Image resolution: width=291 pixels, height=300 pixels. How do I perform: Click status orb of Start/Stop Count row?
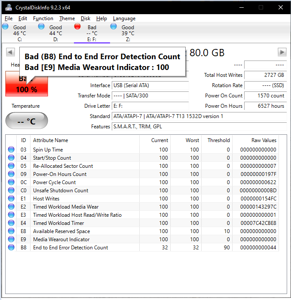tap(11, 158)
